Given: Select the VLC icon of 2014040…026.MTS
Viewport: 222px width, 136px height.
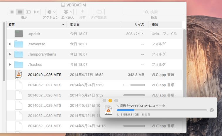Looking at the screenshot, I should [x=19, y=75].
